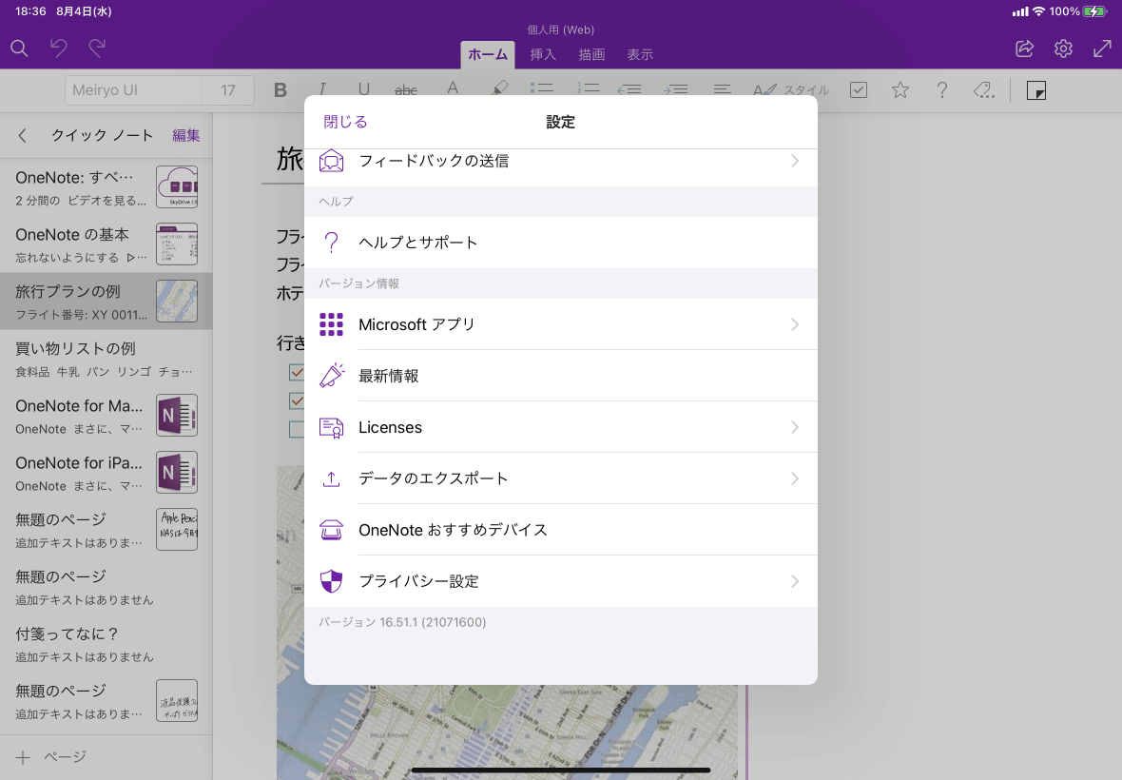Image resolution: width=1122 pixels, height=780 pixels.
Task: Click the notebook title 個人用 (Web)
Action: (x=560, y=29)
